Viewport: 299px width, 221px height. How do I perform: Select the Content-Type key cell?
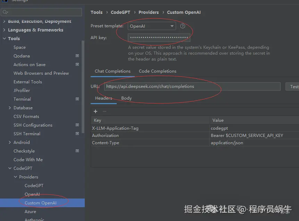point(150,142)
